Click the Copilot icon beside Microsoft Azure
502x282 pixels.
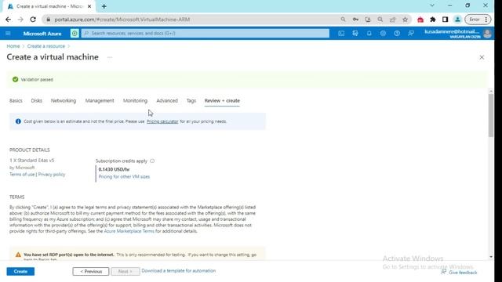click(x=75, y=33)
